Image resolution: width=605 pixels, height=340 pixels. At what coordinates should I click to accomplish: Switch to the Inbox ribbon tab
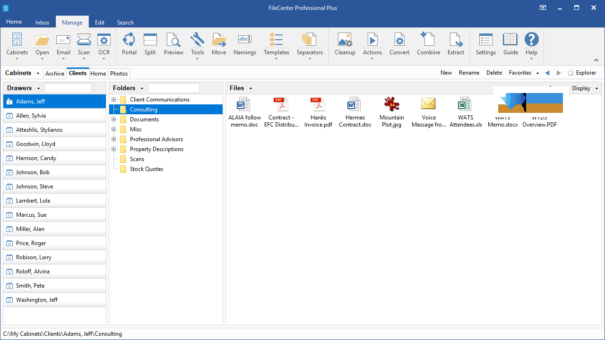pos(43,22)
